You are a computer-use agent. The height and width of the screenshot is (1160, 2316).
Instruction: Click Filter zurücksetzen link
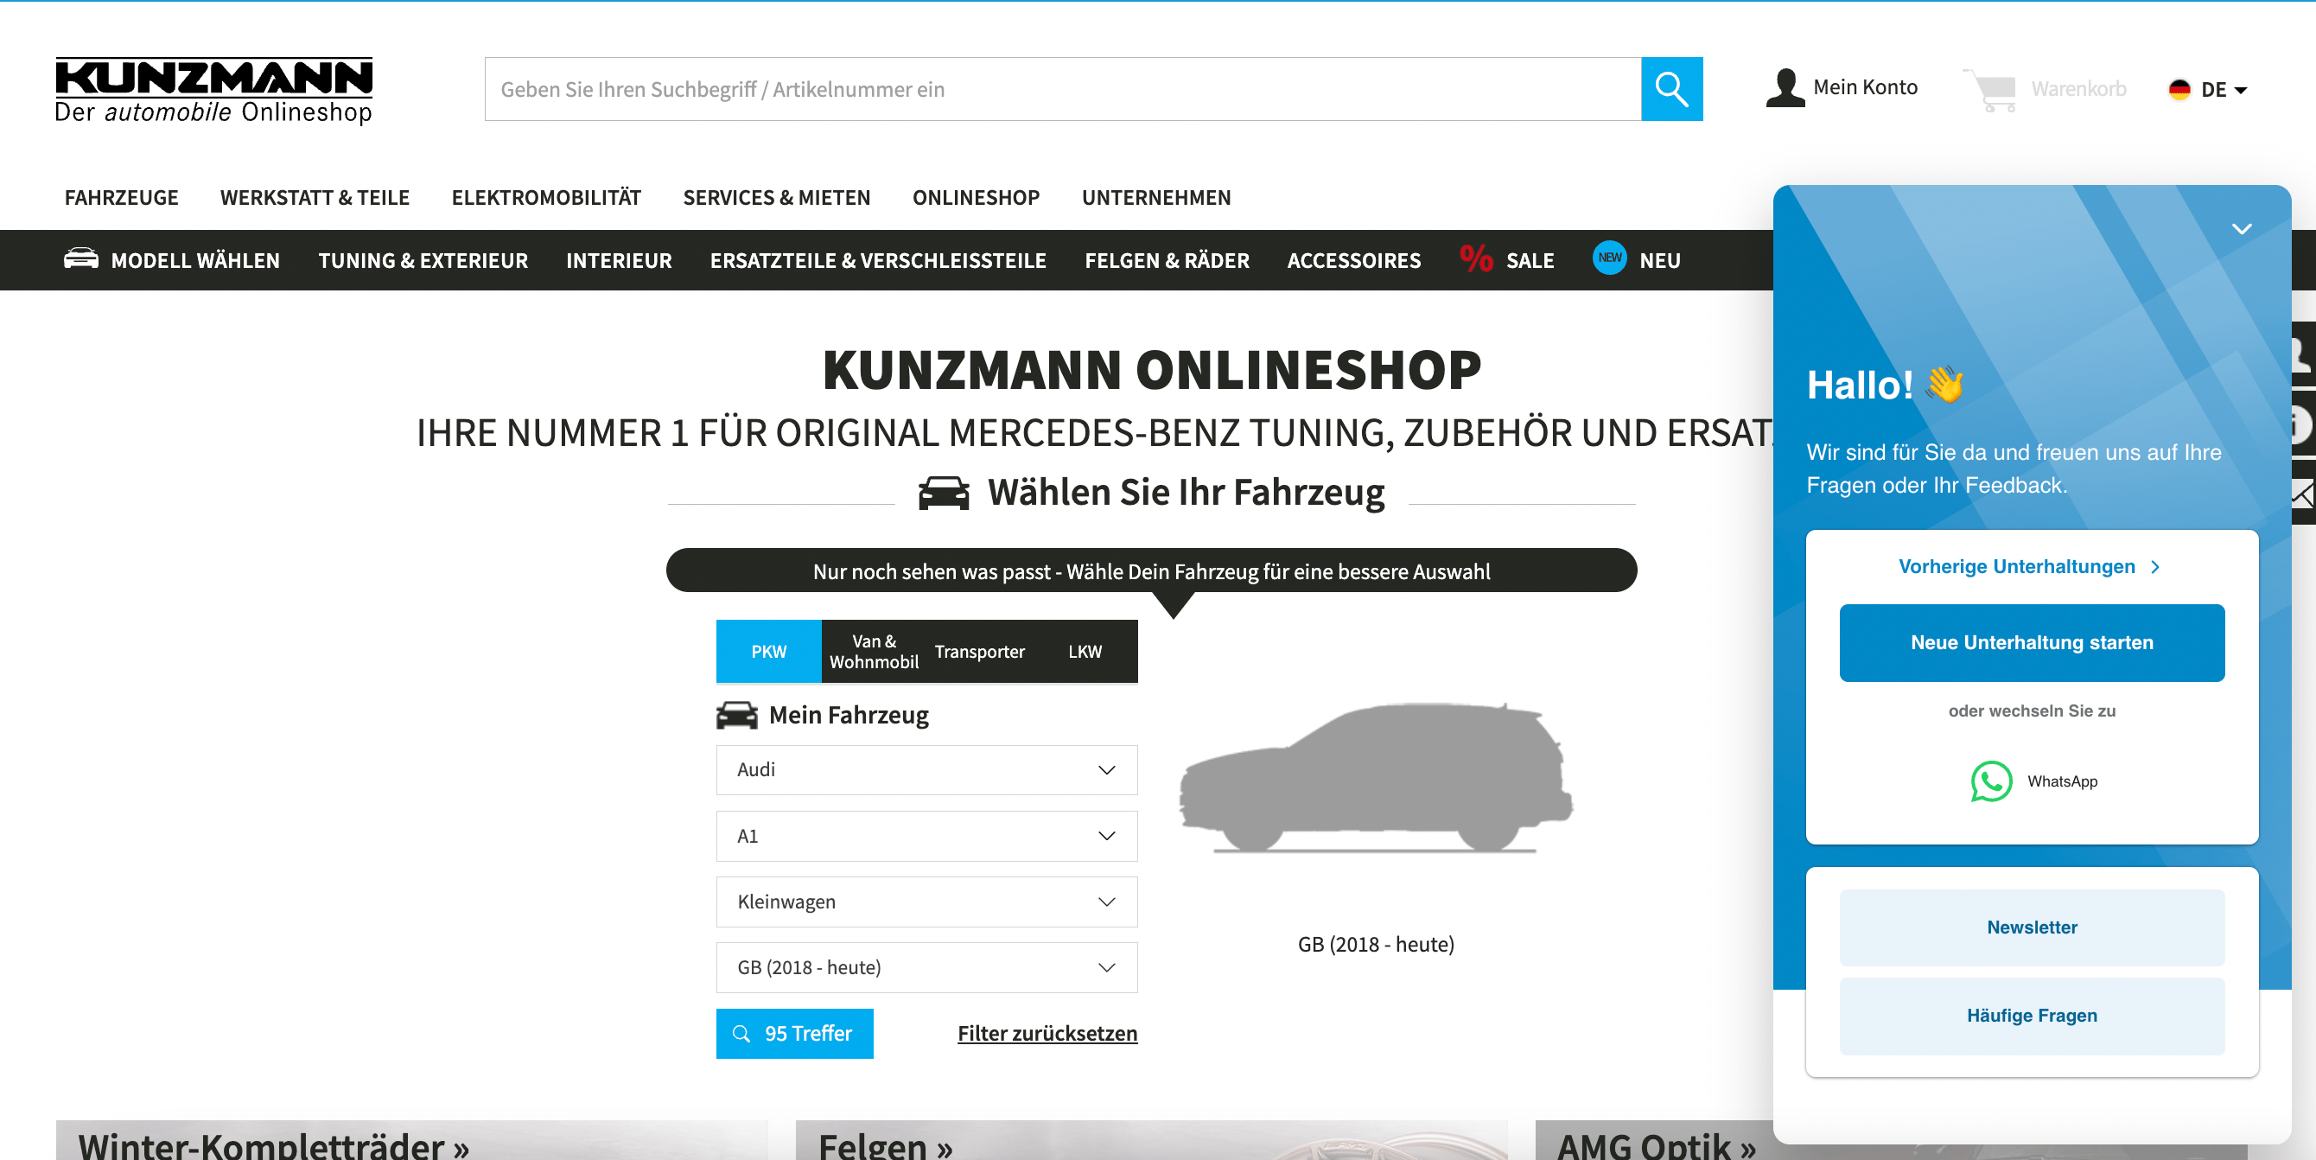click(x=1047, y=1033)
